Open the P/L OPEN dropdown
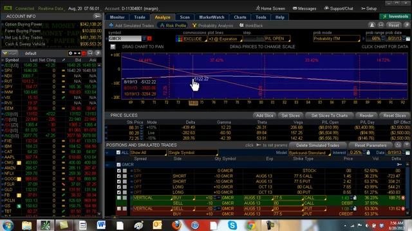Viewport: 412px width, 231px height. tap(277, 38)
